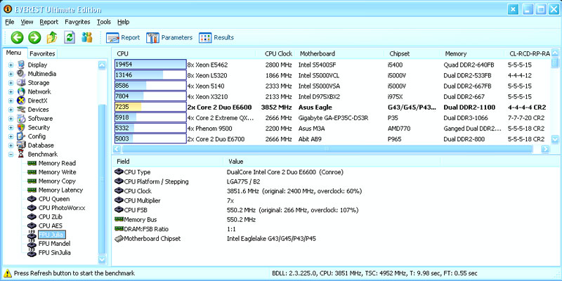Open the Parameters toolbar button
Viewport: 562px width, 281px height.
coord(169,38)
